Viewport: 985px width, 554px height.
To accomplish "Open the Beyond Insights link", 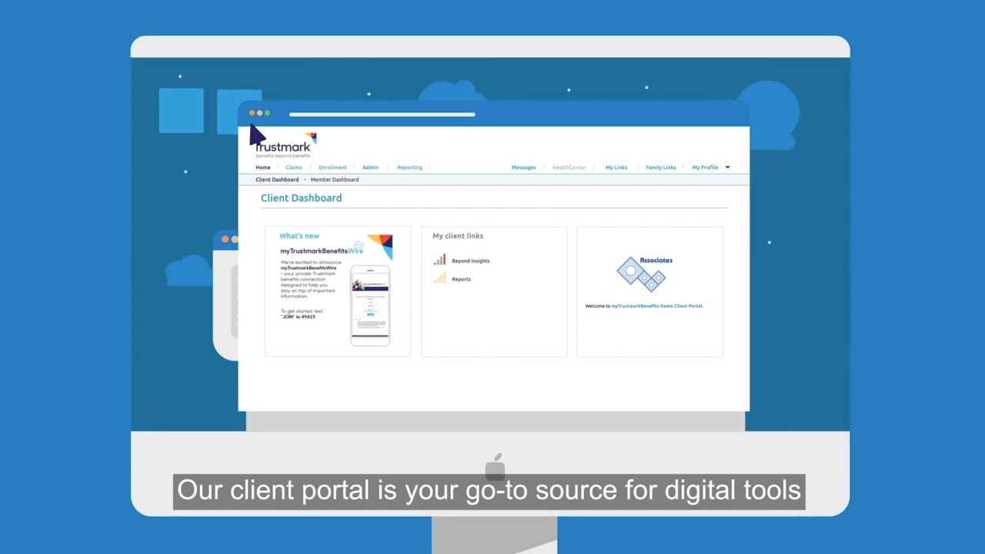I will [x=470, y=261].
